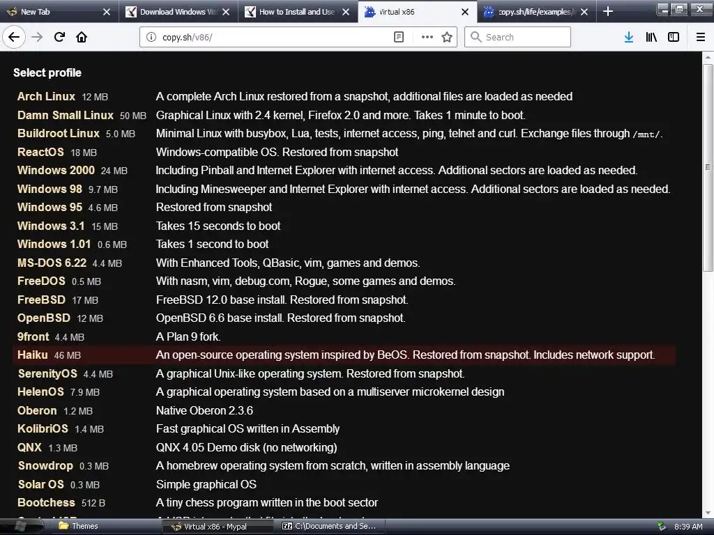Boot the Windows 95 profile
The width and height of the screenshot is (714, 535).
pyautogui.click(x=50, y=207)
